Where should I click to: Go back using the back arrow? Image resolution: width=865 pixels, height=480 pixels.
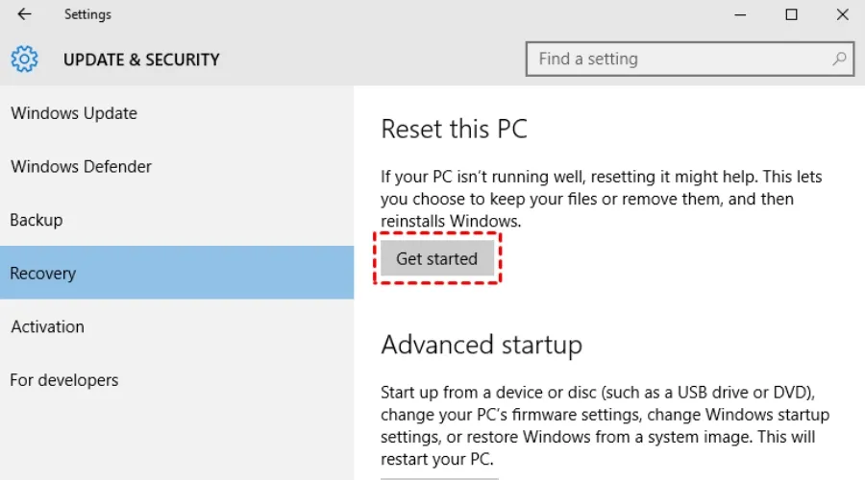(24, 14)
